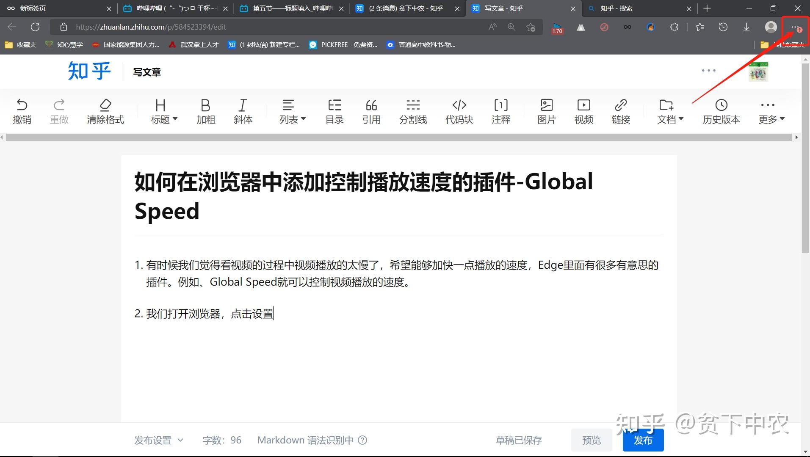
Task: Insert a table of contents (目录)
Action: pos(335,111)
